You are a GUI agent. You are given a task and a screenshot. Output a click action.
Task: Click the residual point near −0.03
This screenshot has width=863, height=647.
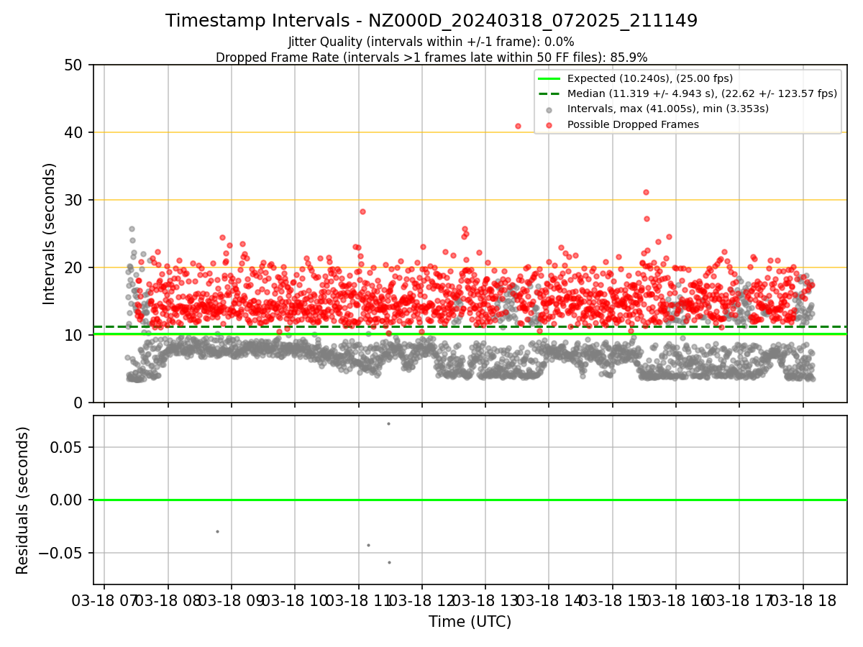[217, 531]
